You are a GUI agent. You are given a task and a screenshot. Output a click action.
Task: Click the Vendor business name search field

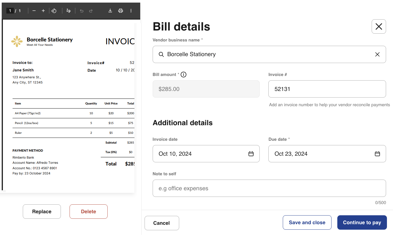(x=265, y=54)
